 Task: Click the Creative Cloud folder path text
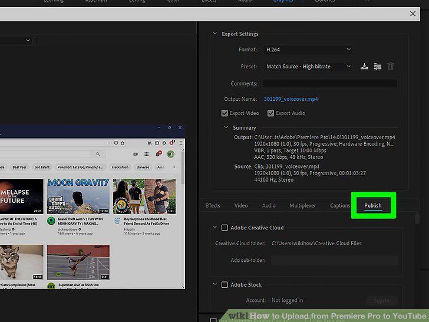coord(316,243)
